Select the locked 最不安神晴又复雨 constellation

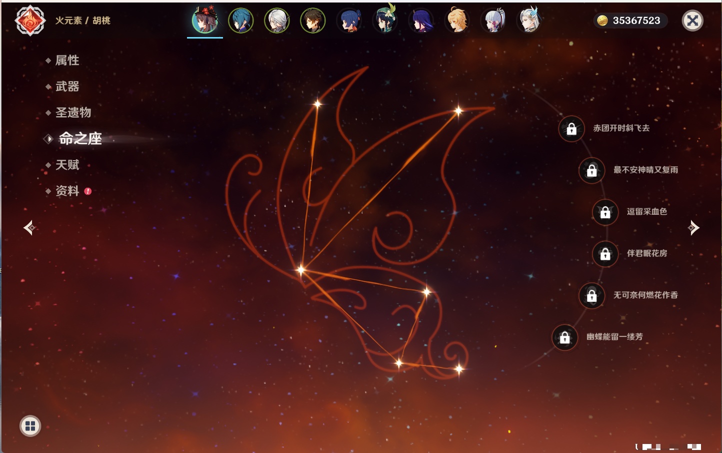coord(591,171)
